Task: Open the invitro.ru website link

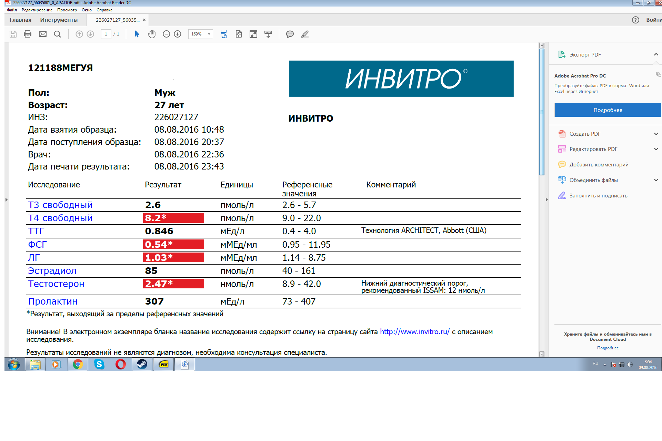Action: [414, 332]
